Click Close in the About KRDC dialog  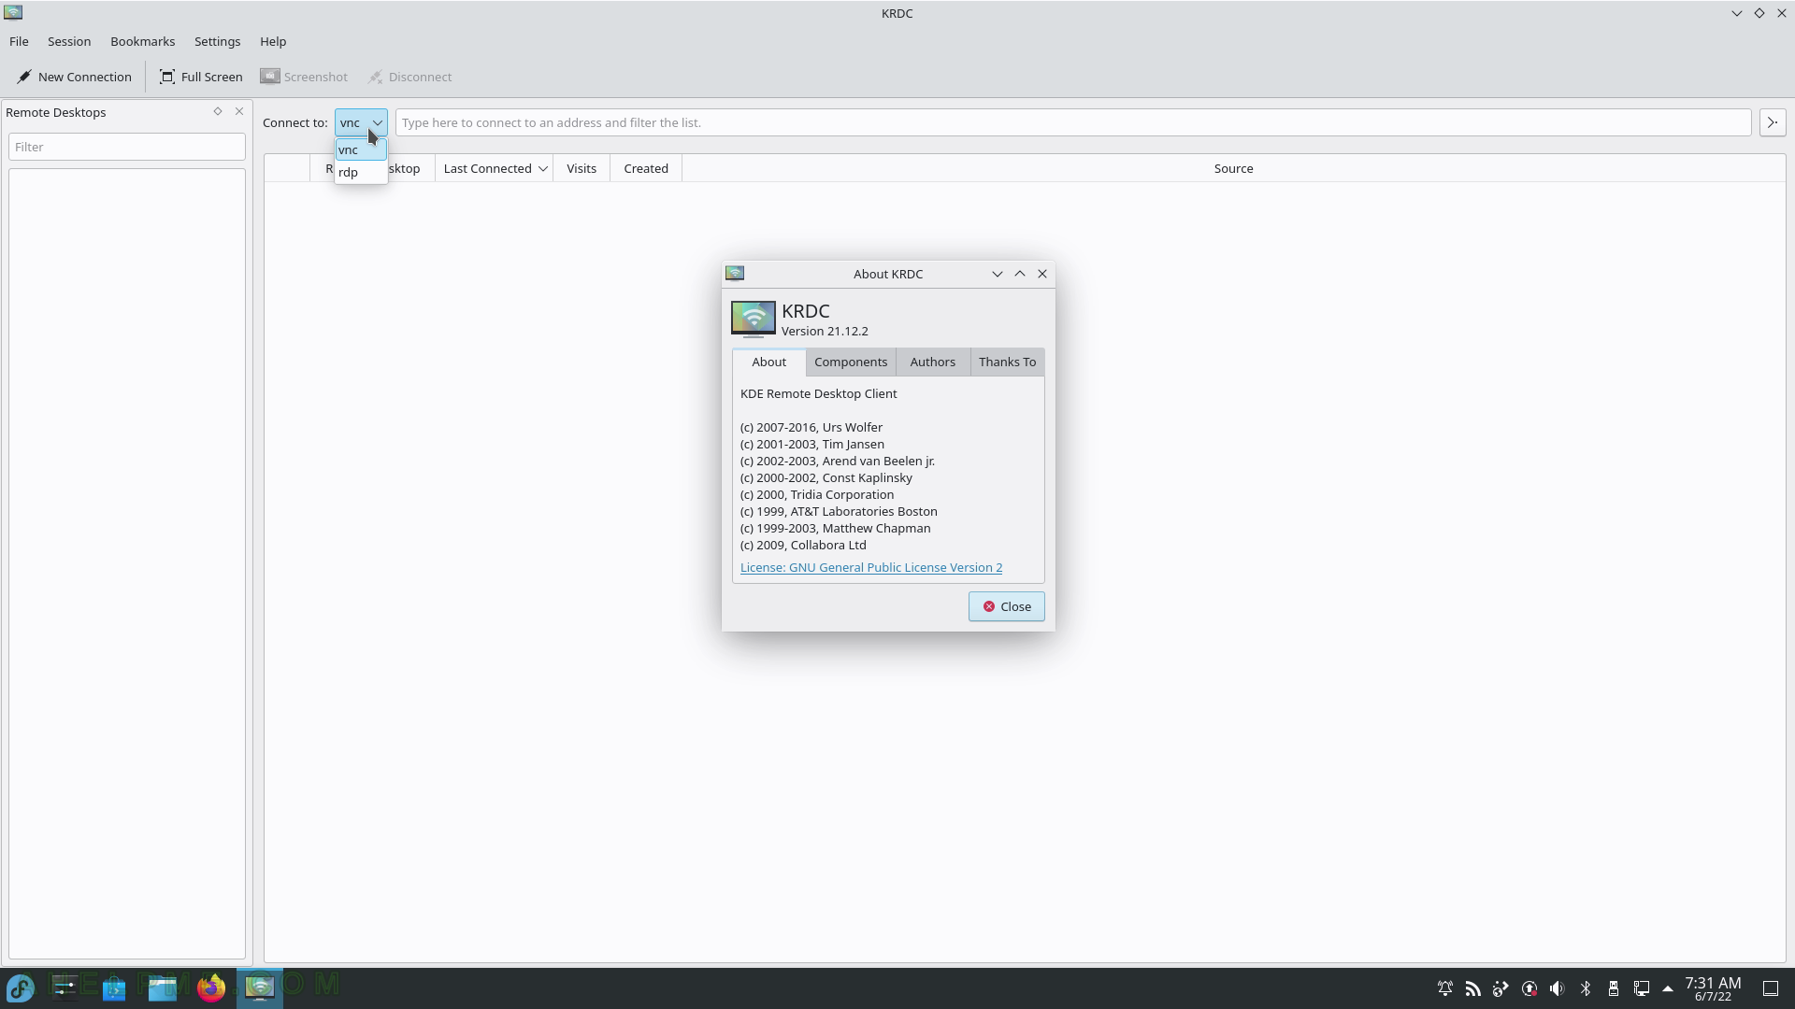1007,606
